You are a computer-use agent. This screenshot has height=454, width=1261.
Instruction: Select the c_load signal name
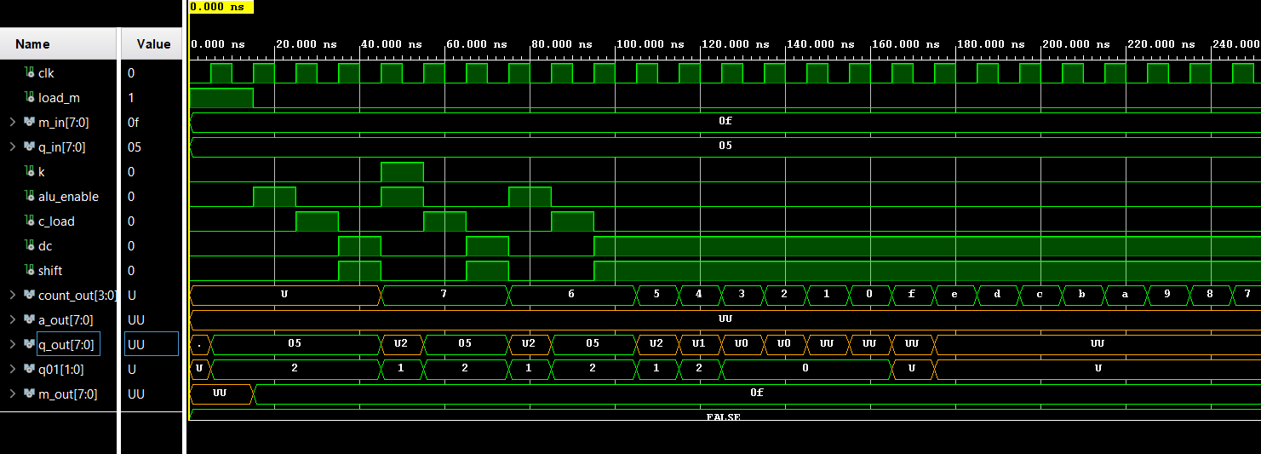point(56,221)
